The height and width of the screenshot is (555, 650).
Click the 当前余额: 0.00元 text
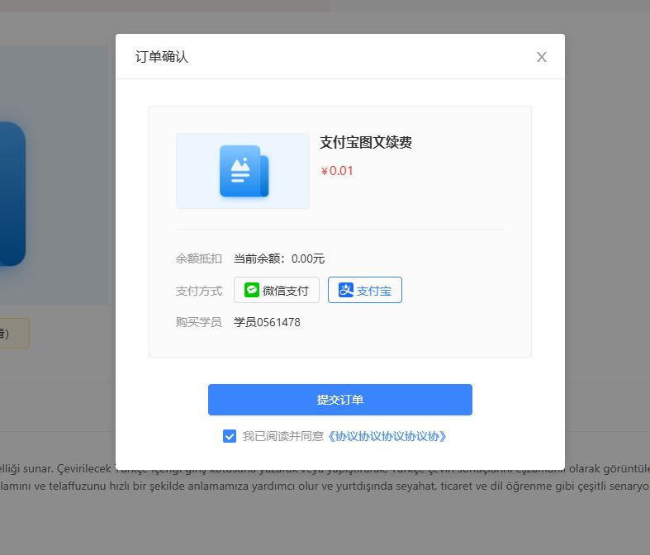pyautogui.click(x=279, y=259)
